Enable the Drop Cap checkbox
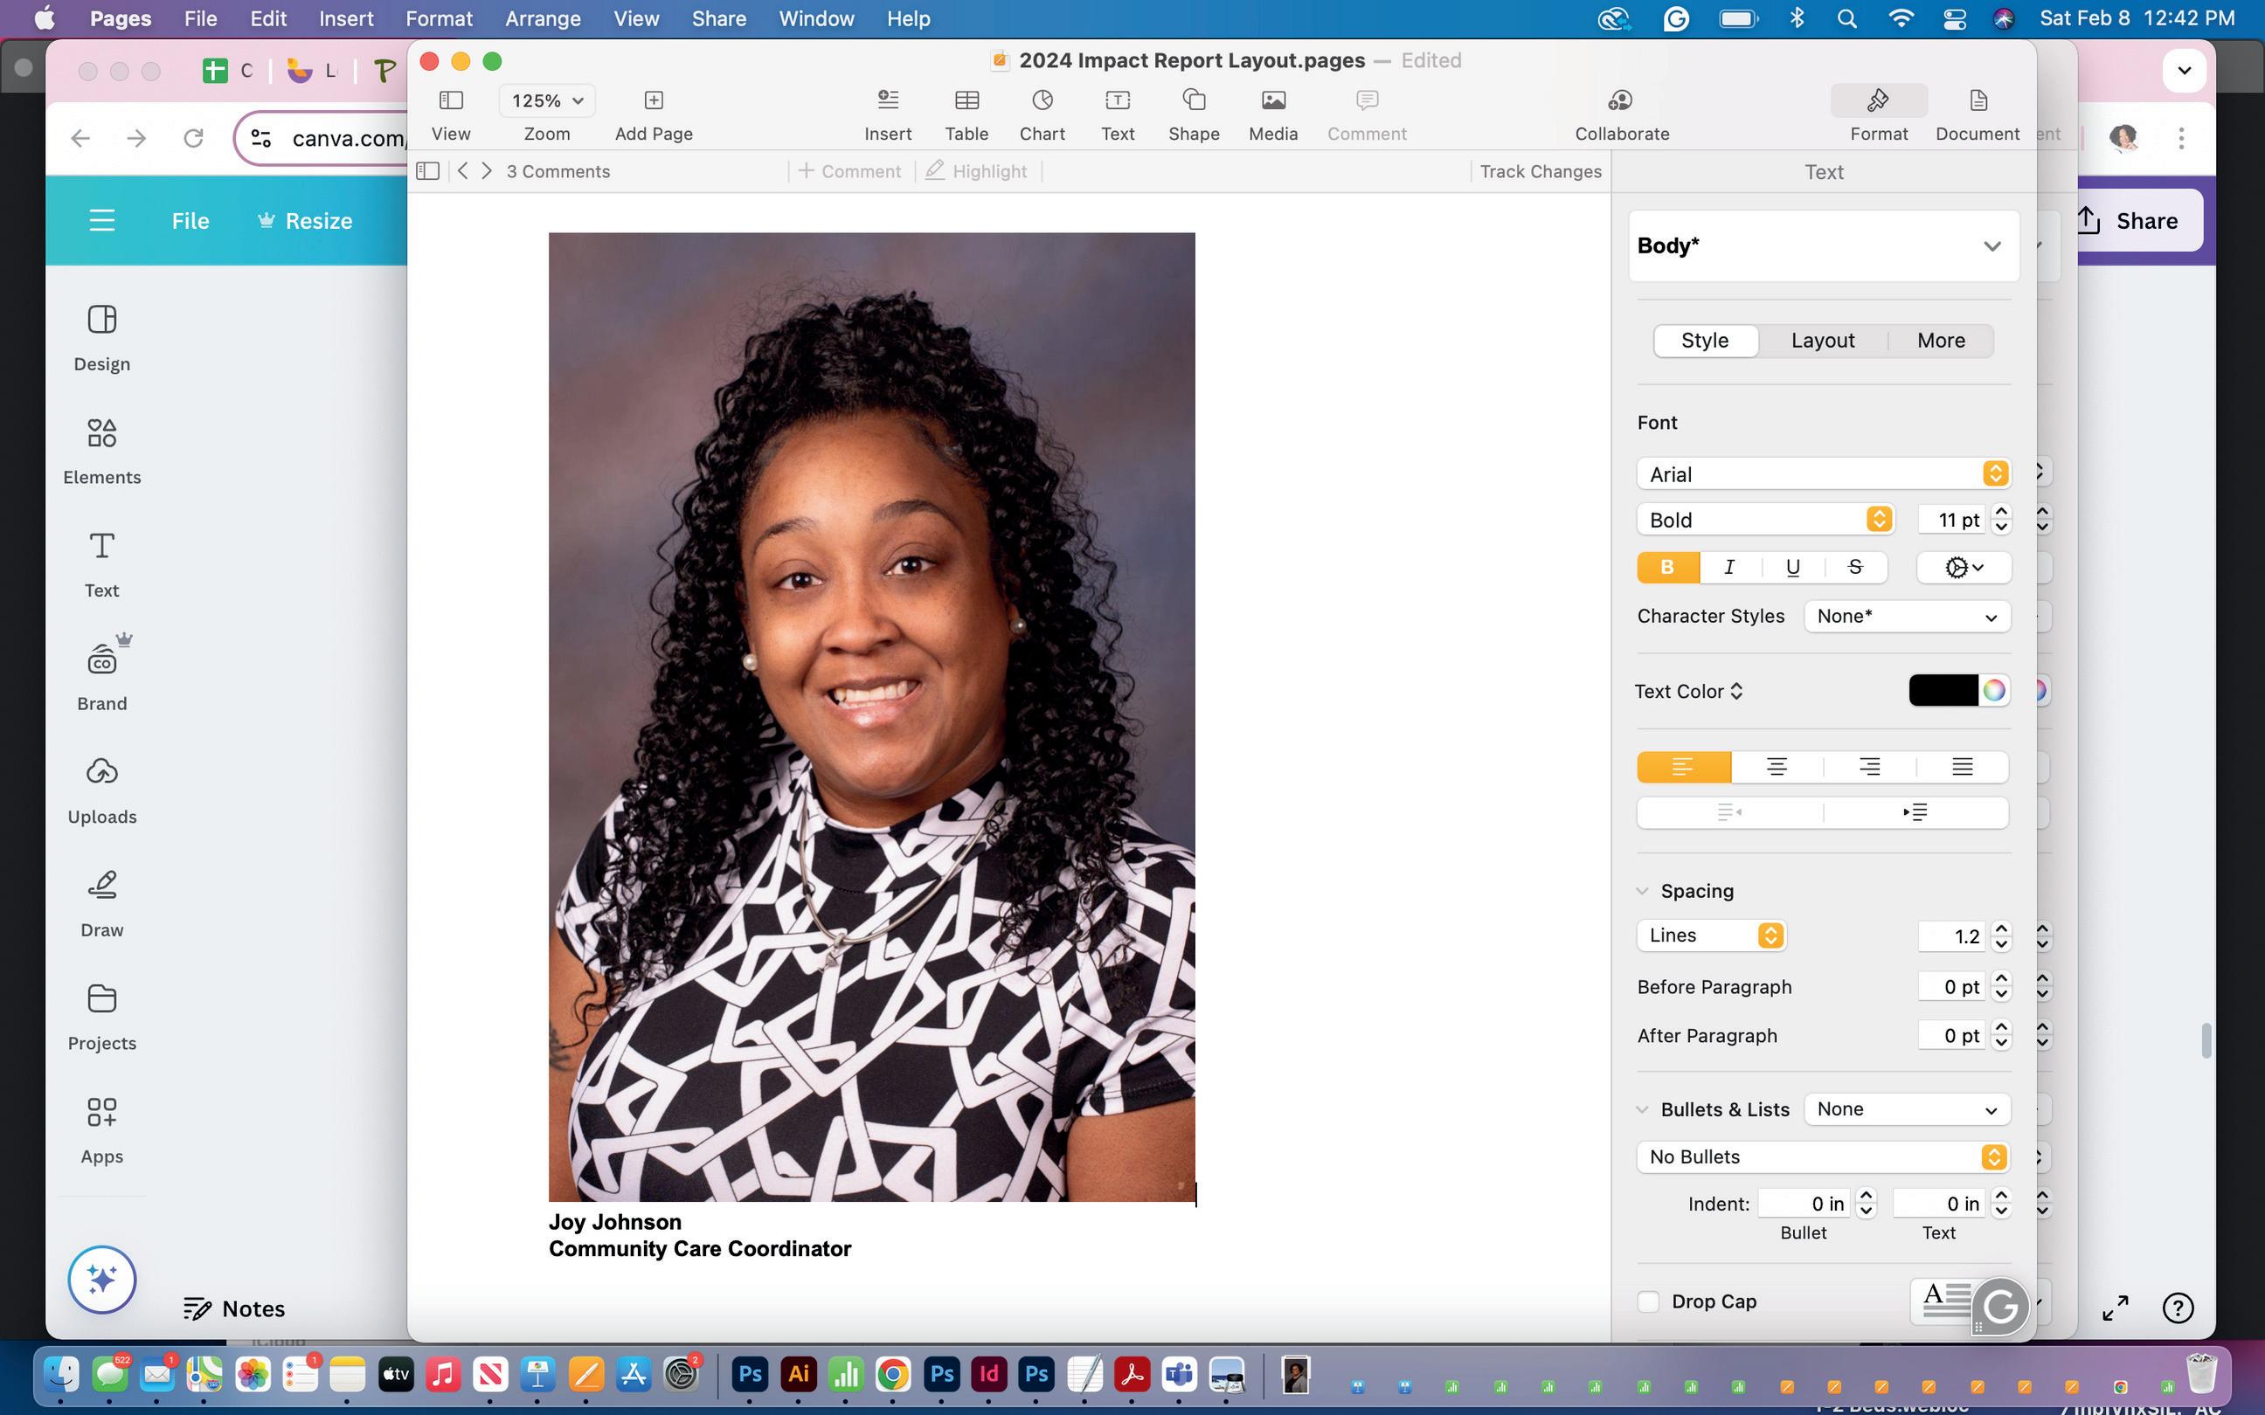The height and width of the screenshot is (1415, 2265). pos(1648,1301)
